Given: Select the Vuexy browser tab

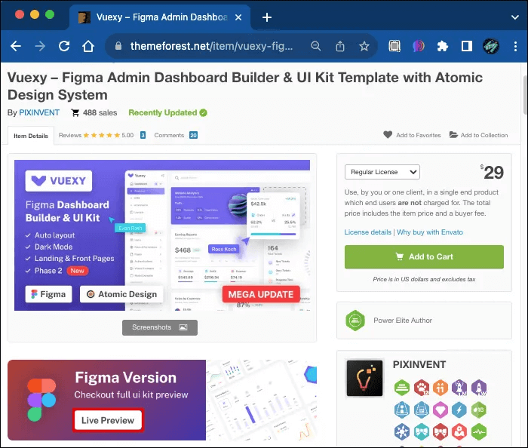Looking at the screenshot, I should pos(160,17).
